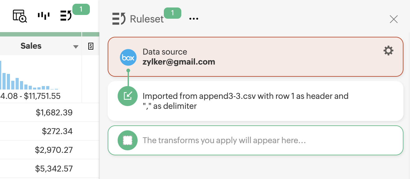Click the currency data type icon
The image size is (410, 179).
(x=91, y=46)
